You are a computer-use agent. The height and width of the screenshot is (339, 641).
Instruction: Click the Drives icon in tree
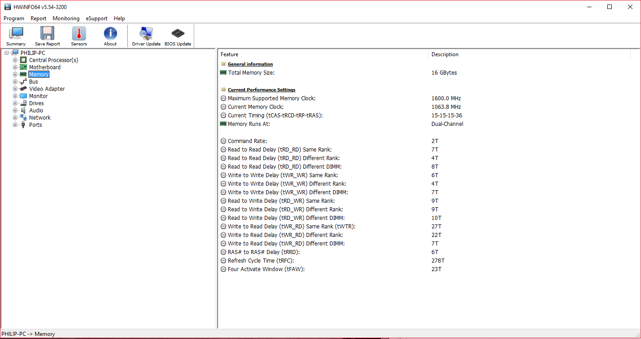(23, 103)
